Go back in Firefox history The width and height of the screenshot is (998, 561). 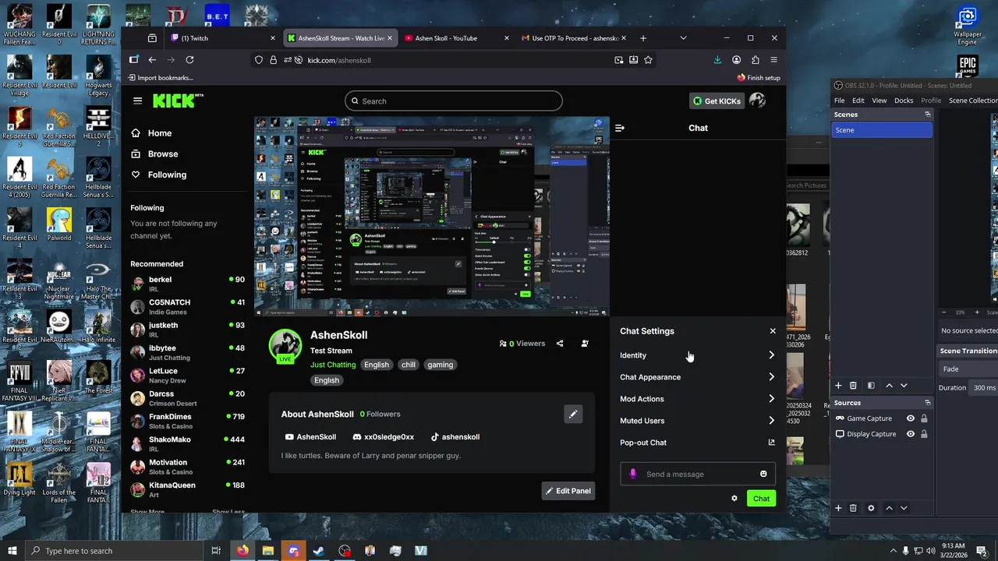[152, 60]
